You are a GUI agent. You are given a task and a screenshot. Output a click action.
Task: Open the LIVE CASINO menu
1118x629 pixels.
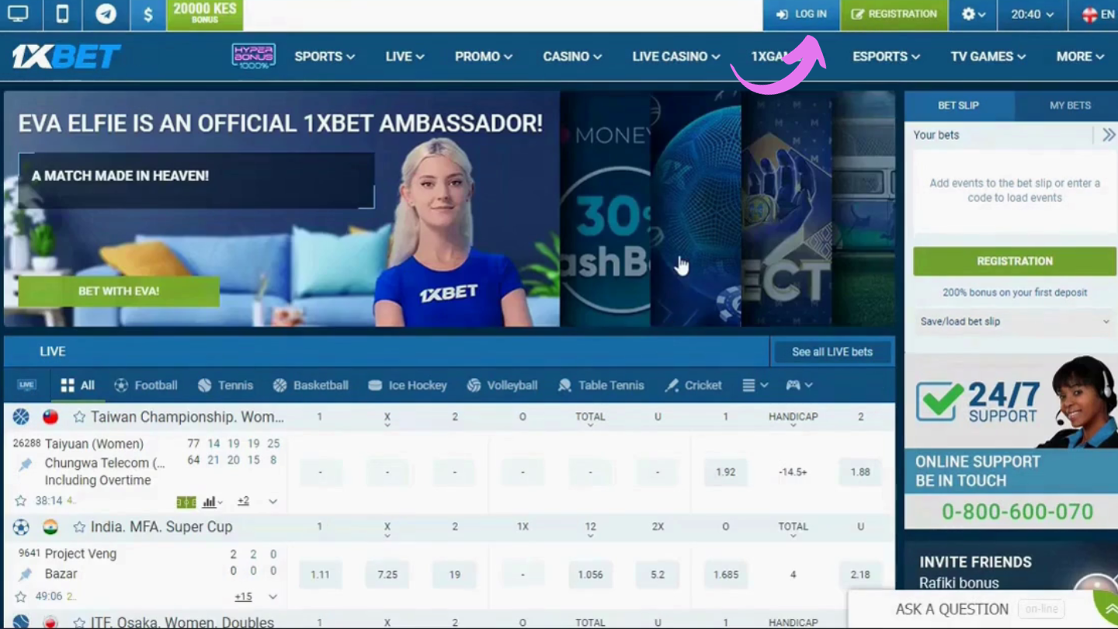(x=676, y=57)
